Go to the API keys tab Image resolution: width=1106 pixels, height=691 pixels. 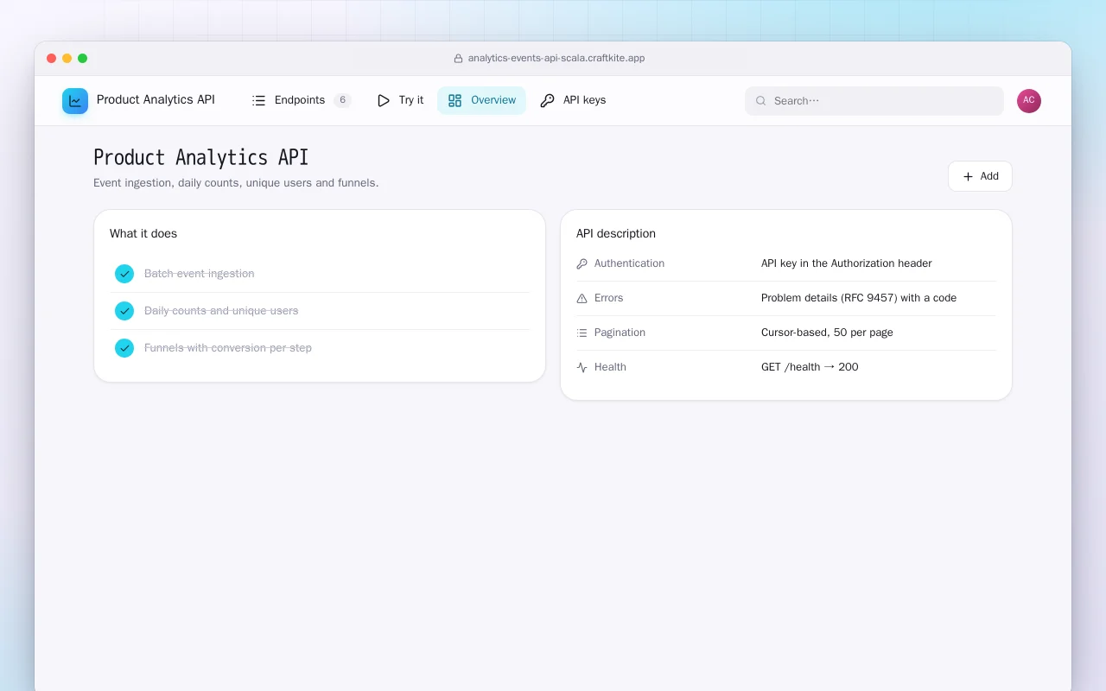pos(573,100)
